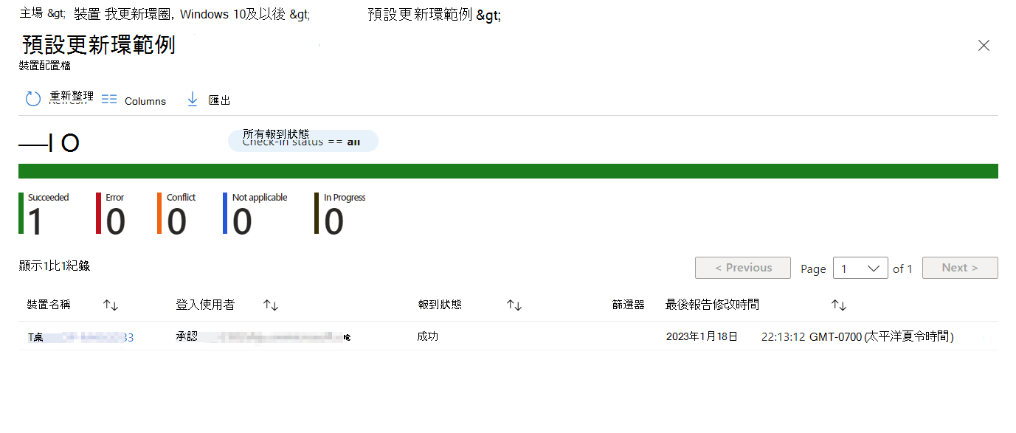Close the panel with the X button
Screen dimensions: 1016x433
tap(984, 46)
